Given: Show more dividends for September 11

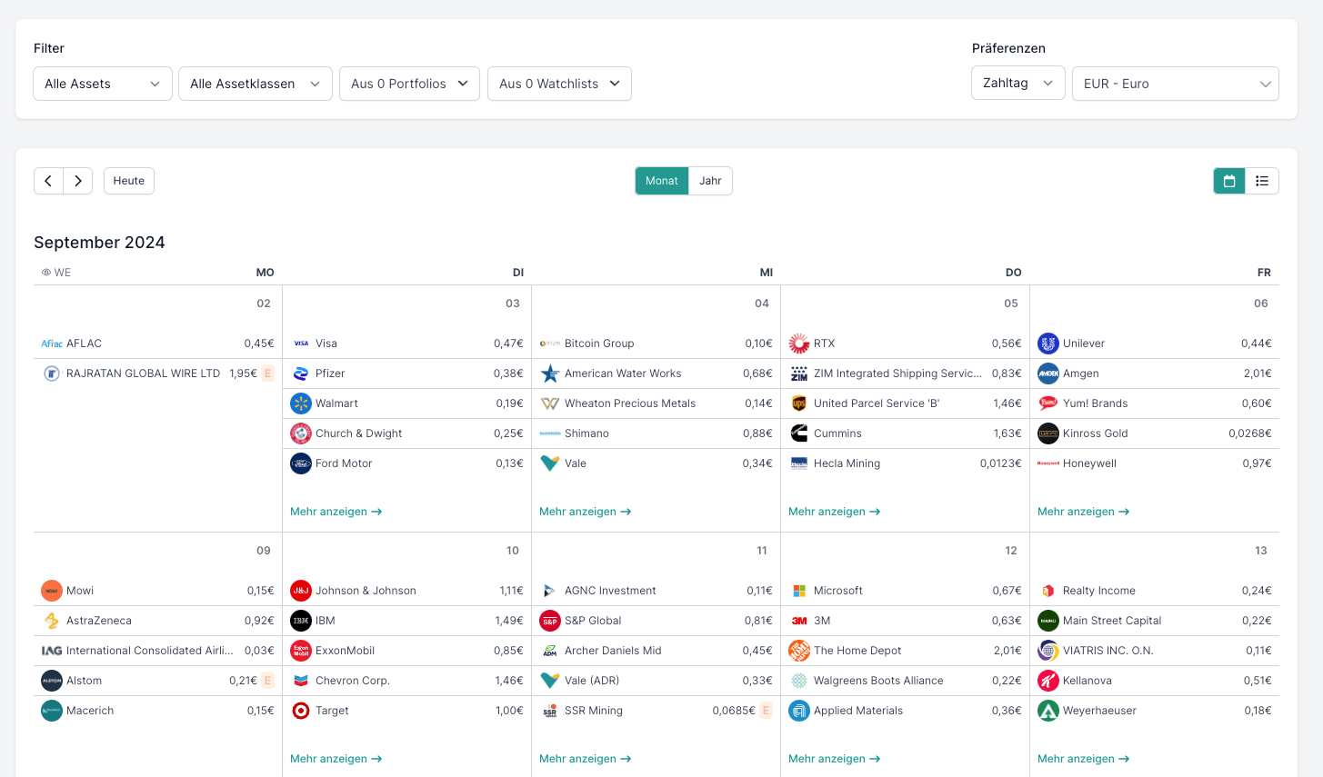Looking at the screenshot, I should pos(586,759).
